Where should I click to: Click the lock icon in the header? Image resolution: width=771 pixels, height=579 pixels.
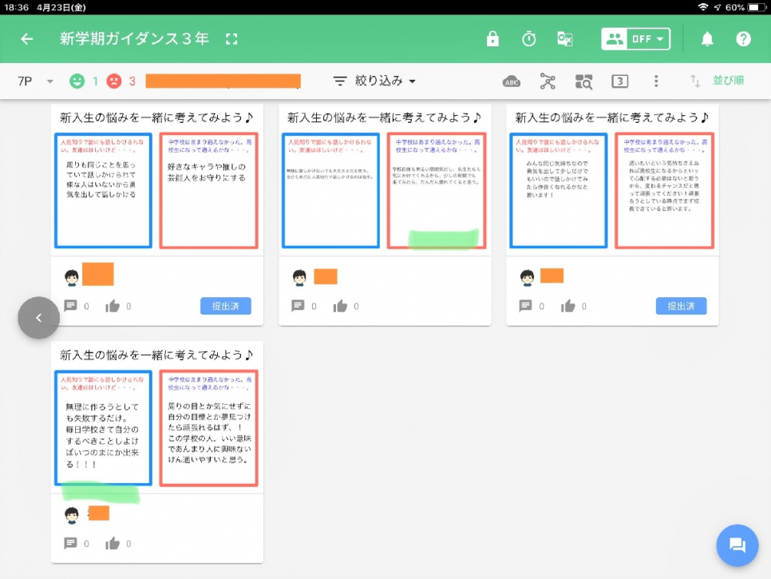(x=492, y=39)
